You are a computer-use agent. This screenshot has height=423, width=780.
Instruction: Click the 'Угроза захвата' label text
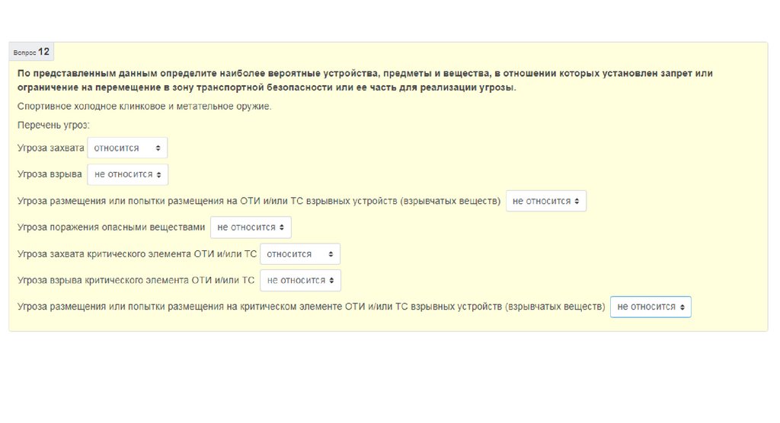pos(50,148)
